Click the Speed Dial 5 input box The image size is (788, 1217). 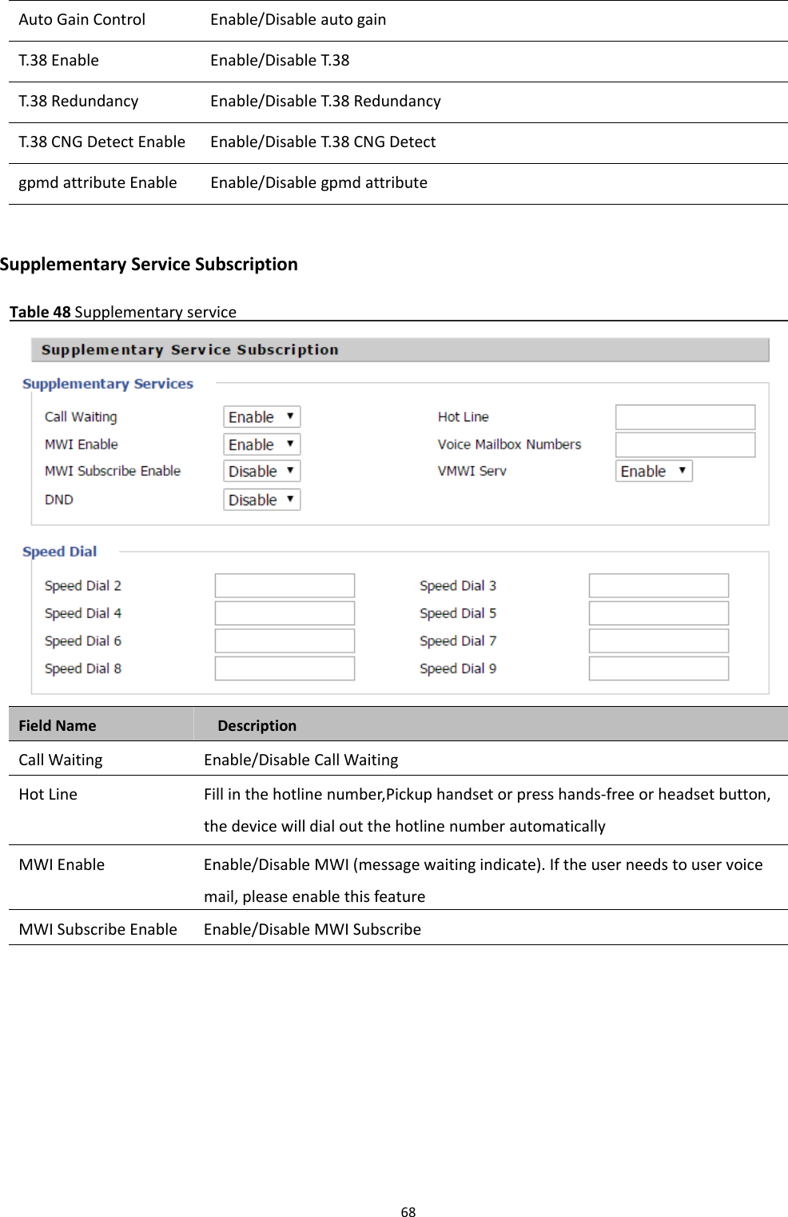pyautogui.click(x=658, y=612)
